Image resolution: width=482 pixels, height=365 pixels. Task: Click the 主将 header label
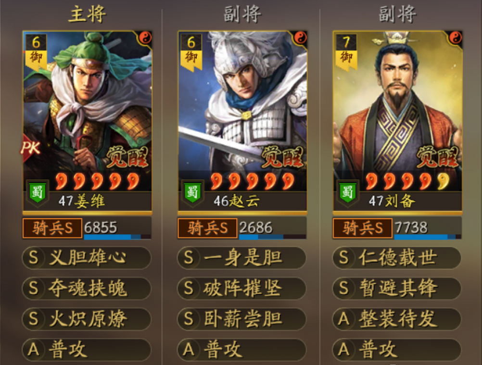click(x=87, y=14)
